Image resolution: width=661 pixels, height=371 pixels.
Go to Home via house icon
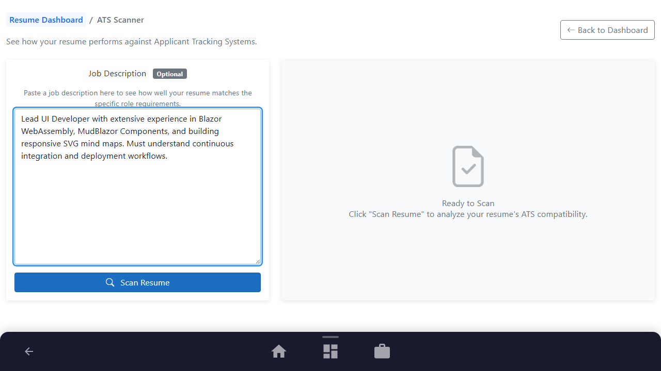(x=279, y=351)
